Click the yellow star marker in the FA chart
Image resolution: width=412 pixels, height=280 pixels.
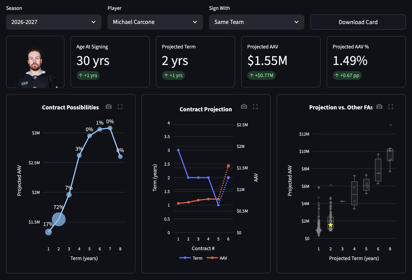[331, 225]
